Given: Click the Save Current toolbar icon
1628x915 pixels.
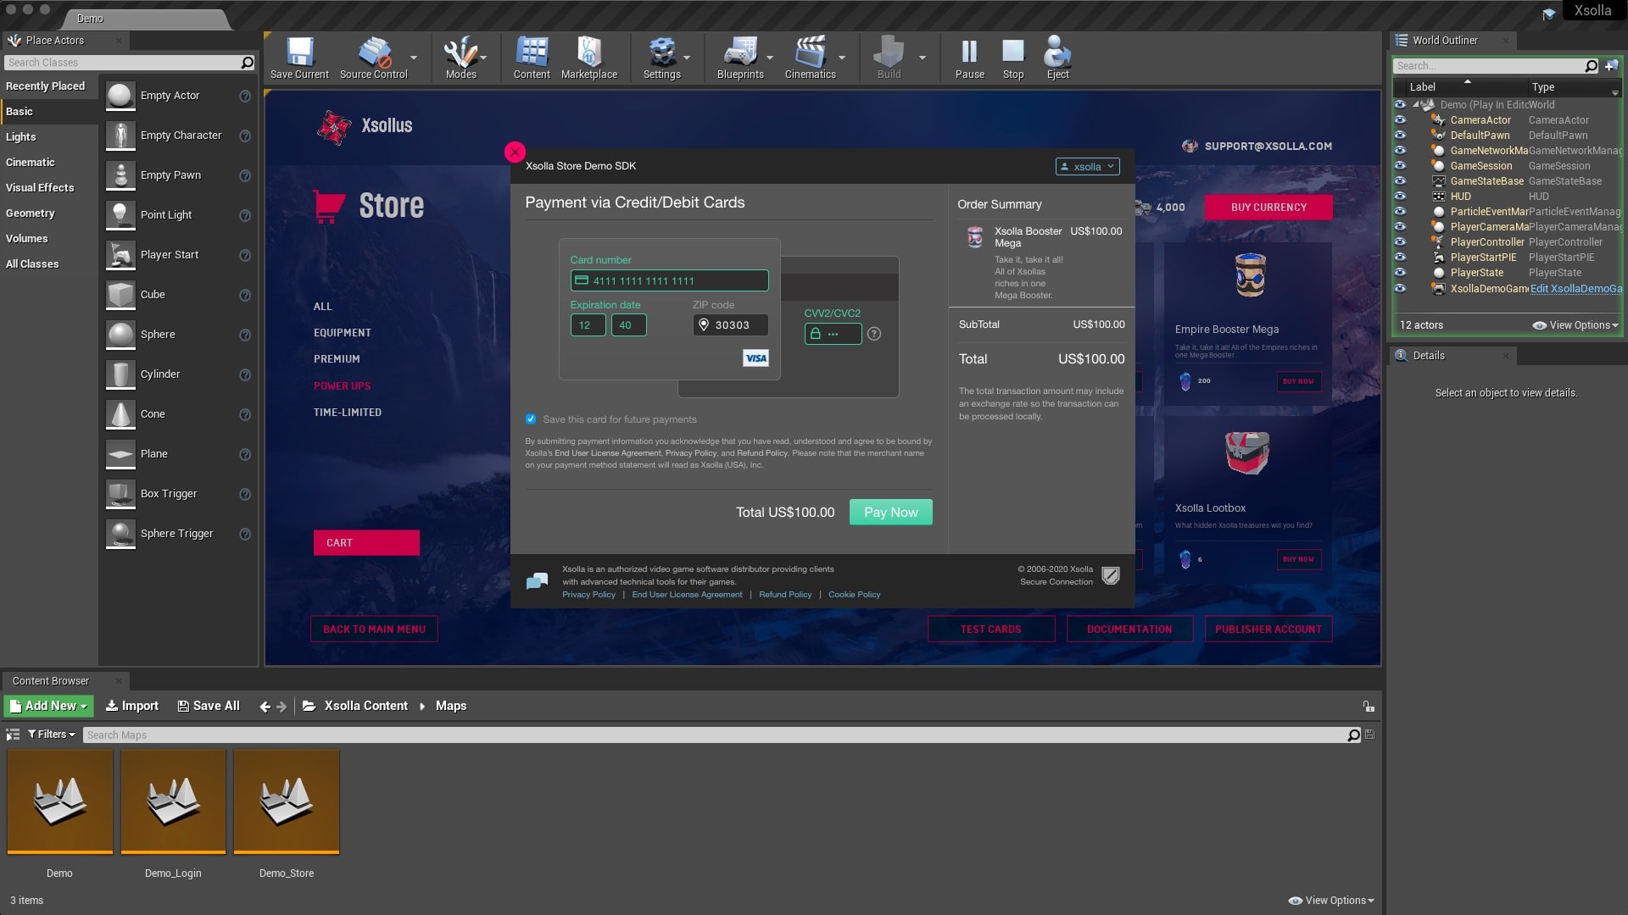Looking at the screenshot, I should tap(299, 53).
